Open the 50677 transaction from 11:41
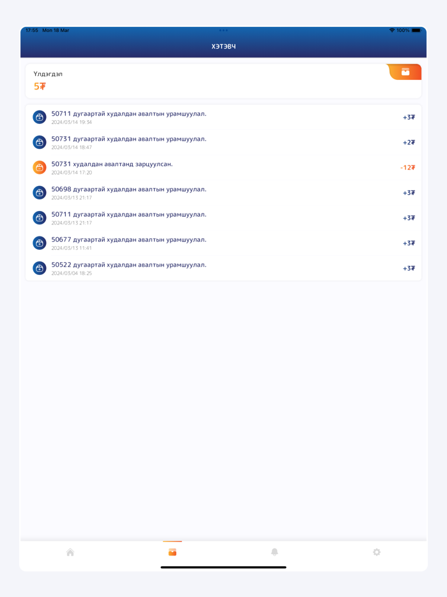This screenshot has width=447, height=597. coord(192,243)
